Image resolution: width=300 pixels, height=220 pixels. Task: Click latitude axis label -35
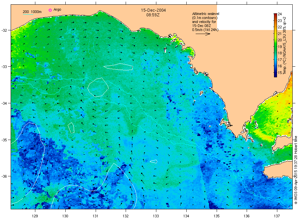pyautogui.click(x=4, y=140)
